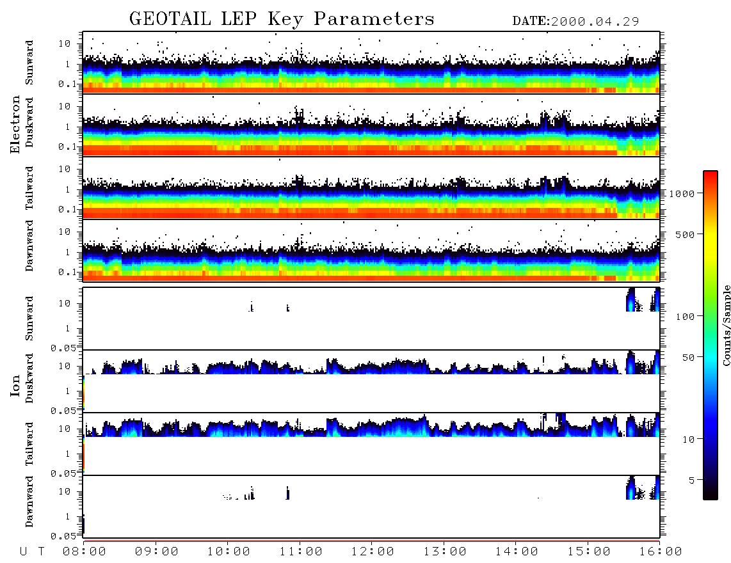Click the Electron Duskward axis label
The image size is (731, 563).
(x=29, y=122)
